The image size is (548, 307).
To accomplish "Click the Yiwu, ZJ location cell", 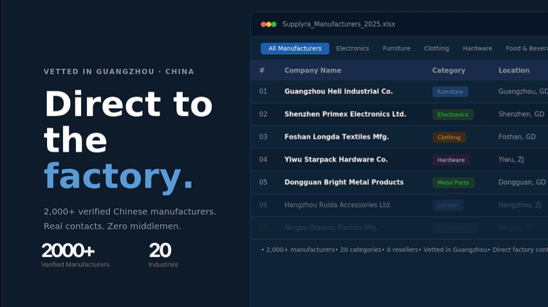I will coord(511,159).
